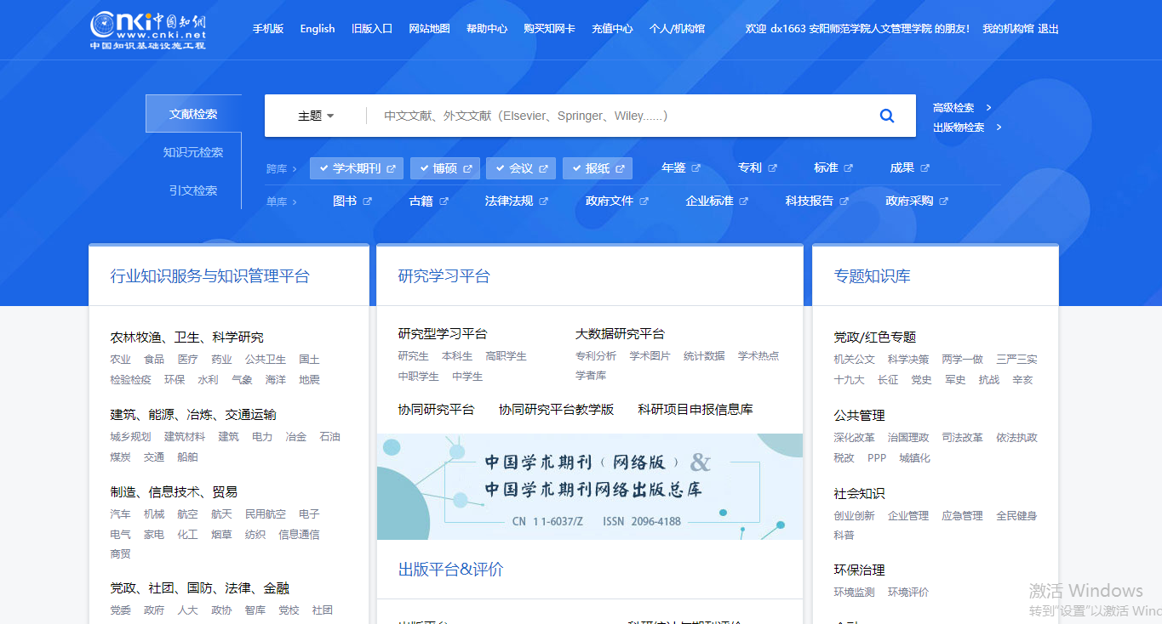Switch to the 文献检索 tab

pyautogui.click(x=193, y=114)
